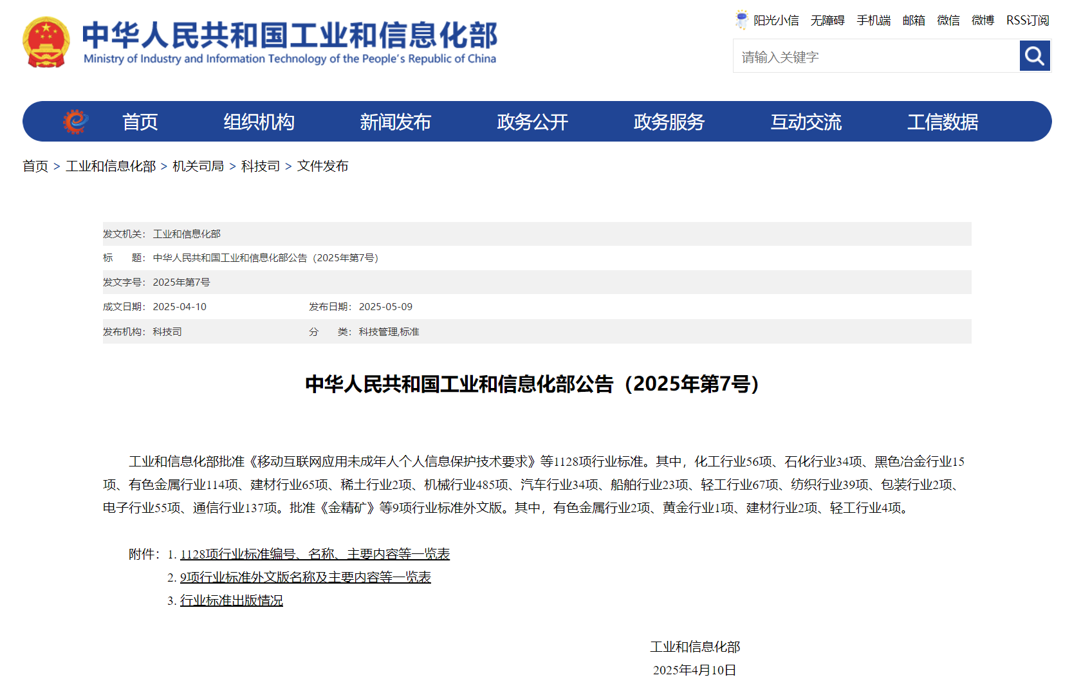This screenshot has width=1072, height=693.
Task: Open the 手机端 mobile version
Action: click(873, 20)
